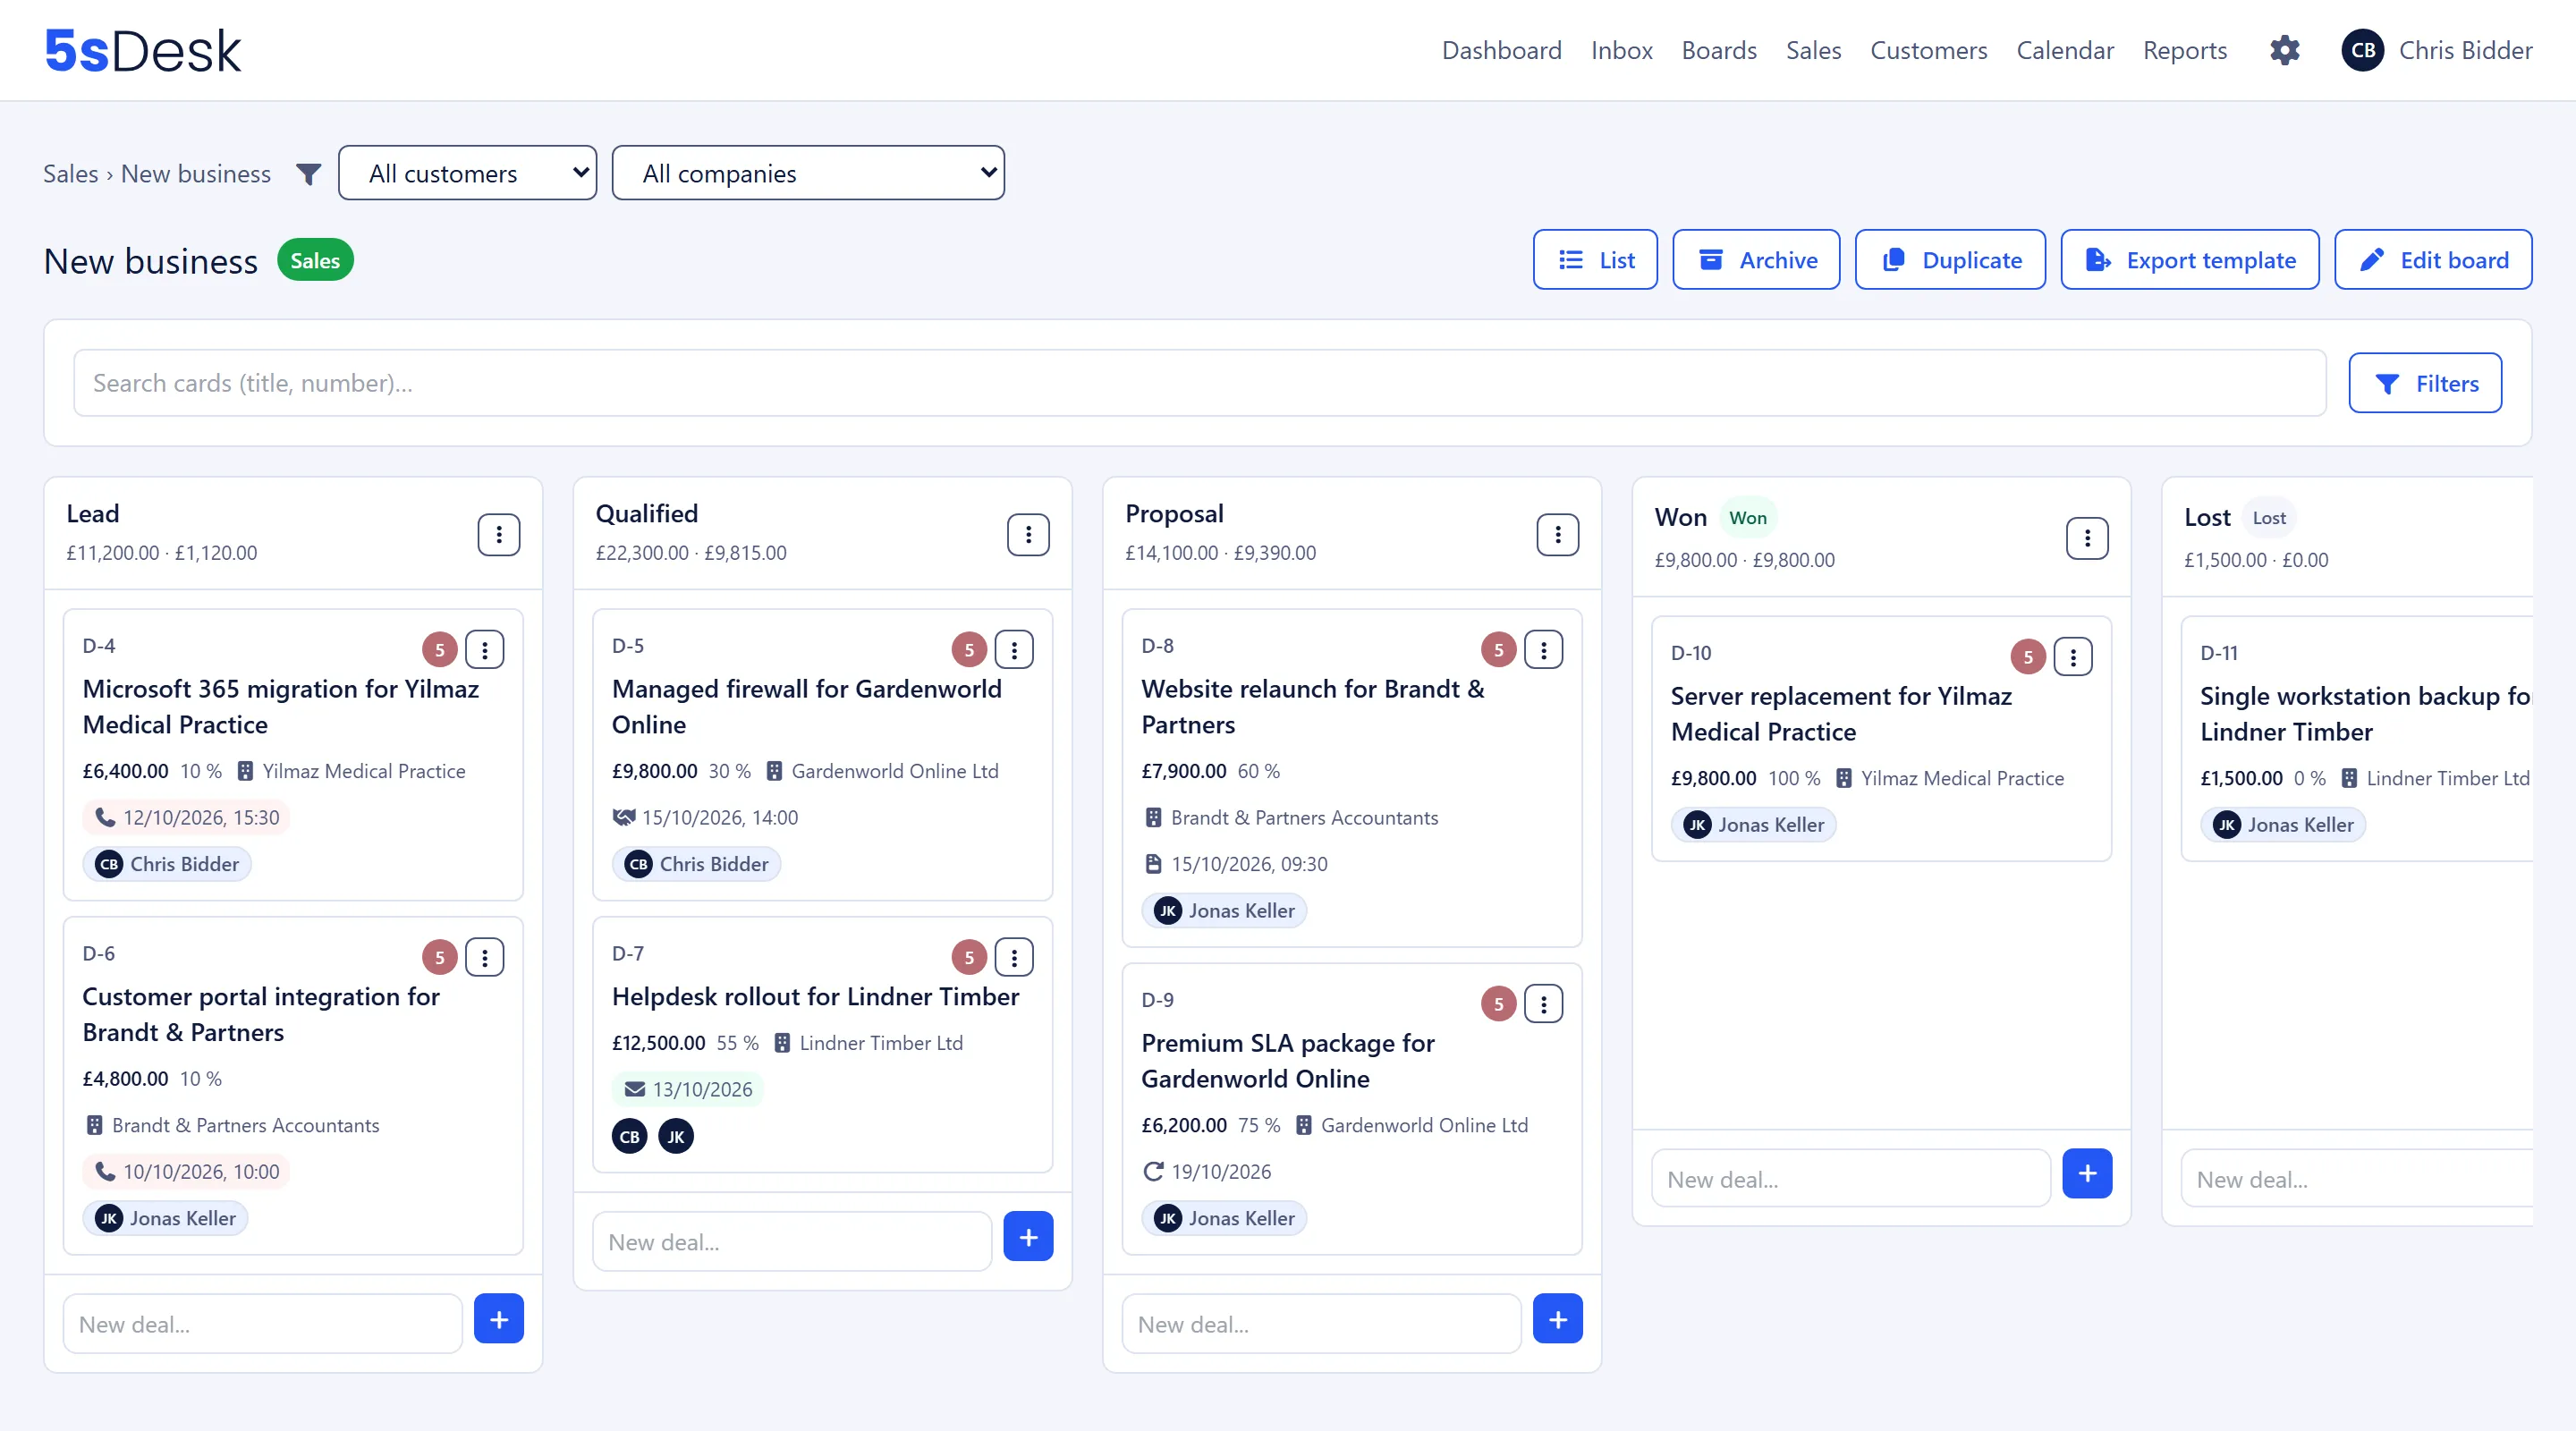
Task: Click the Sales breadcrumb link
Action: tap(70, 174)
